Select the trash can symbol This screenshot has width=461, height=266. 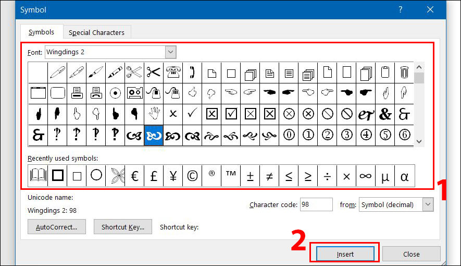click(404, 72)
